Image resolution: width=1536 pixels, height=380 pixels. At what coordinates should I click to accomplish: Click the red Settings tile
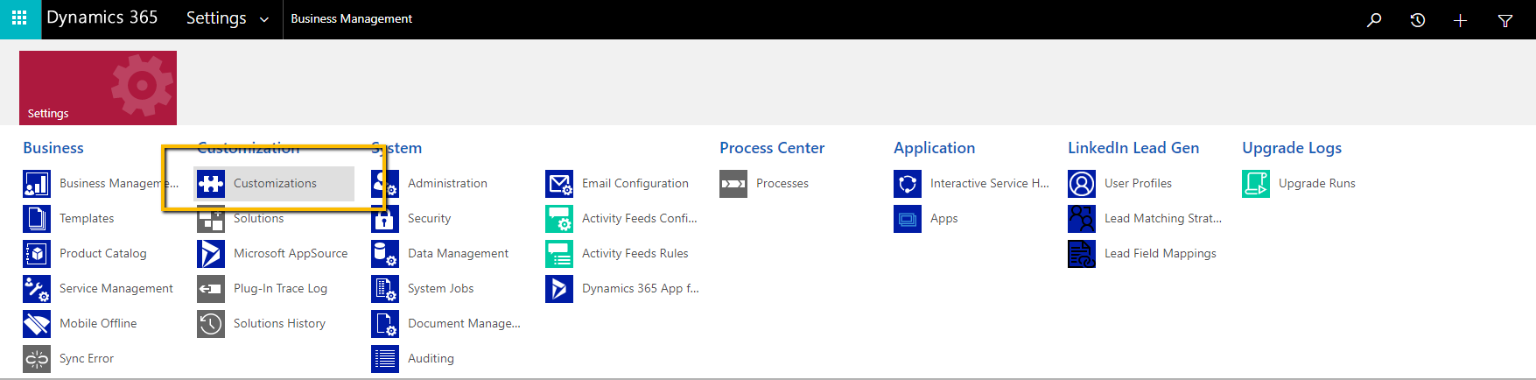click(x=98, y=88)
